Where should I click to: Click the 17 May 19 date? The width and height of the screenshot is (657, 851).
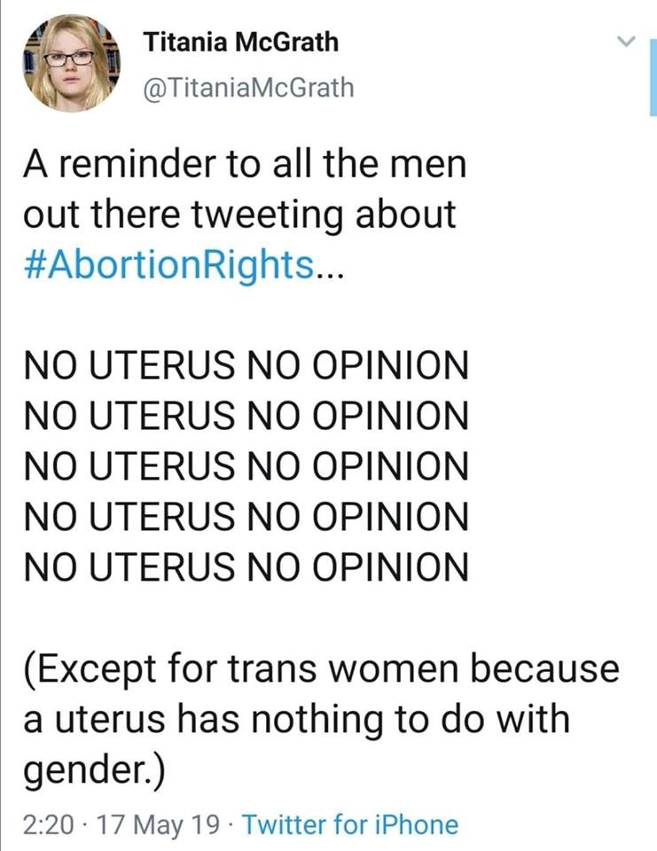(x=158, y=824)
